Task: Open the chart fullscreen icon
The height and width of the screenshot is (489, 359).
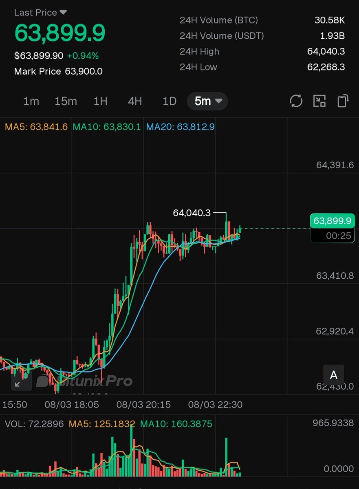Action: 319,101
